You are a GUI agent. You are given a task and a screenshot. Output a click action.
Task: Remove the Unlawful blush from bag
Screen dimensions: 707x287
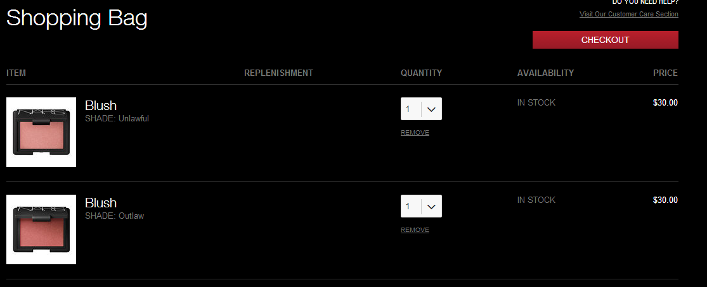(x=415, y=133)
